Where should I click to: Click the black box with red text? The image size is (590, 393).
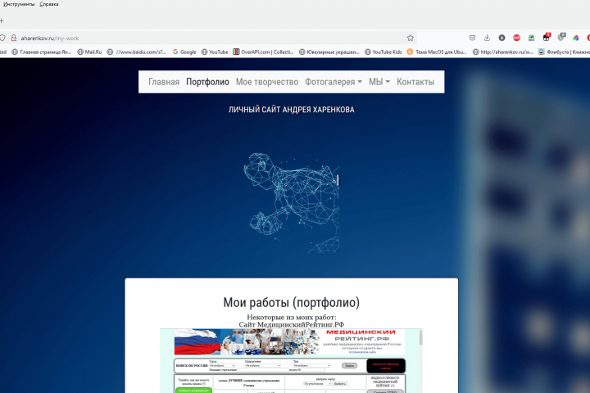tap(386, 366)
